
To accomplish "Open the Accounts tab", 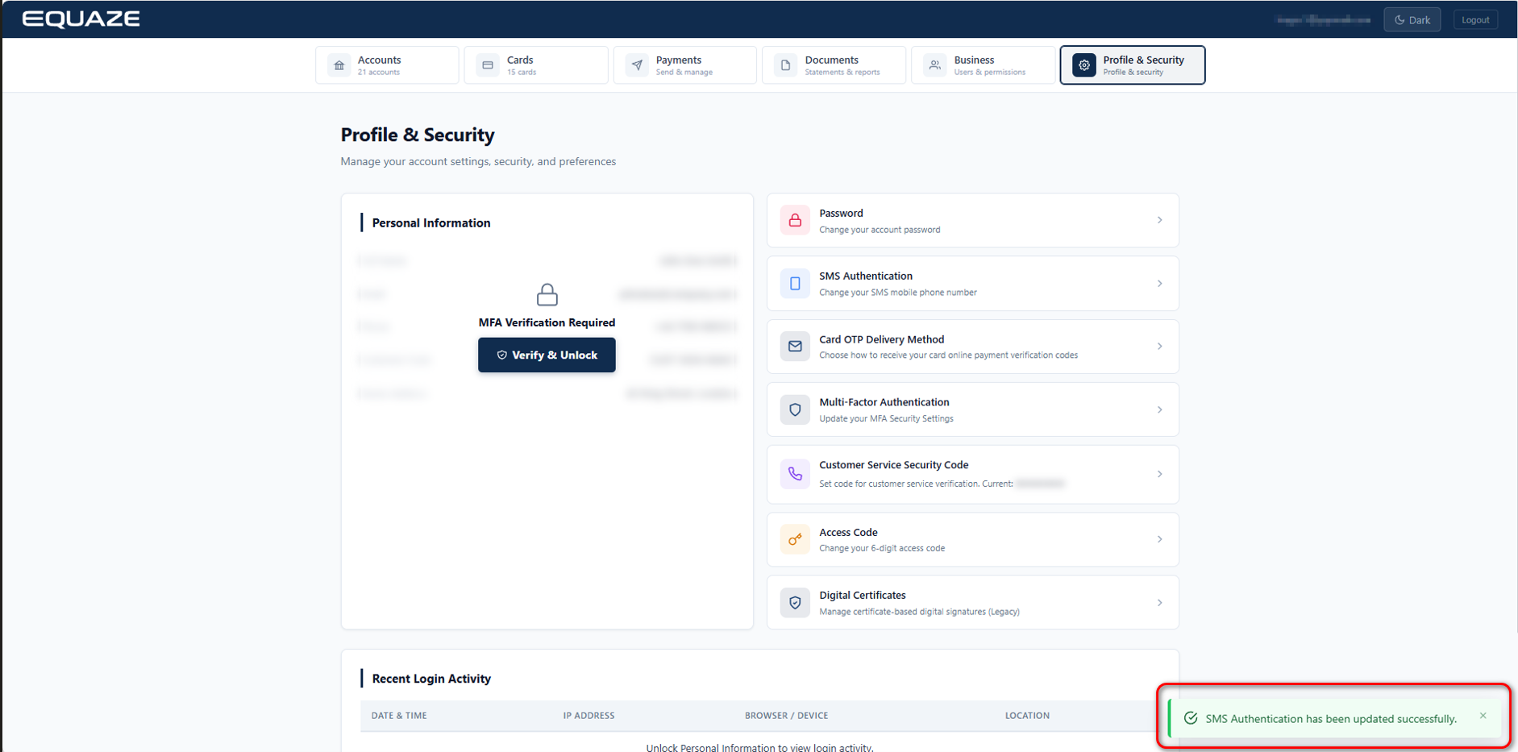I will pos(387,65).
